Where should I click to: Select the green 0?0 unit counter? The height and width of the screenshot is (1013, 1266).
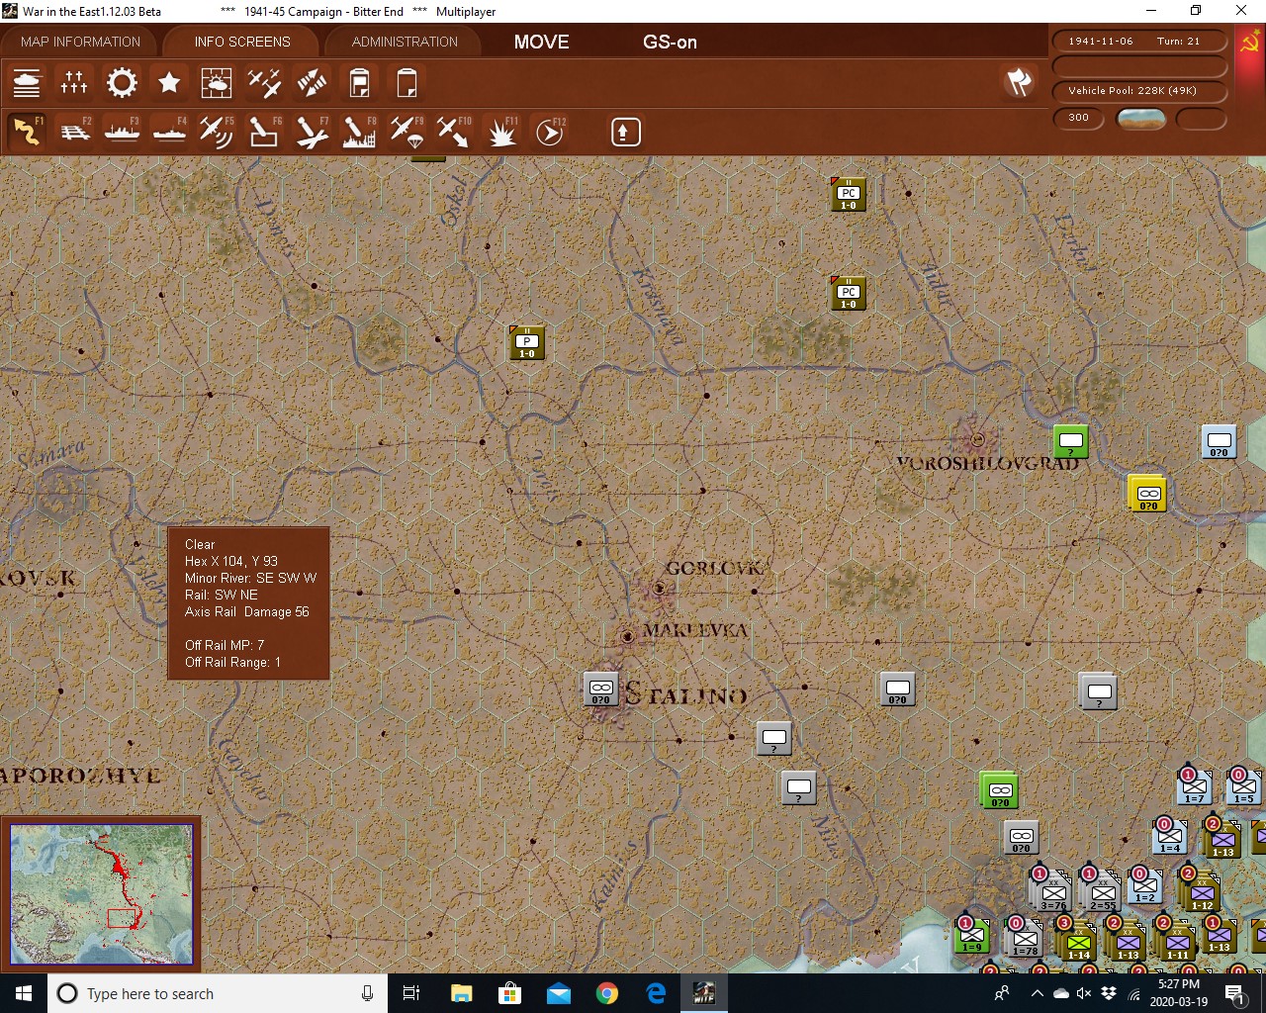(x=1000, y=790)
